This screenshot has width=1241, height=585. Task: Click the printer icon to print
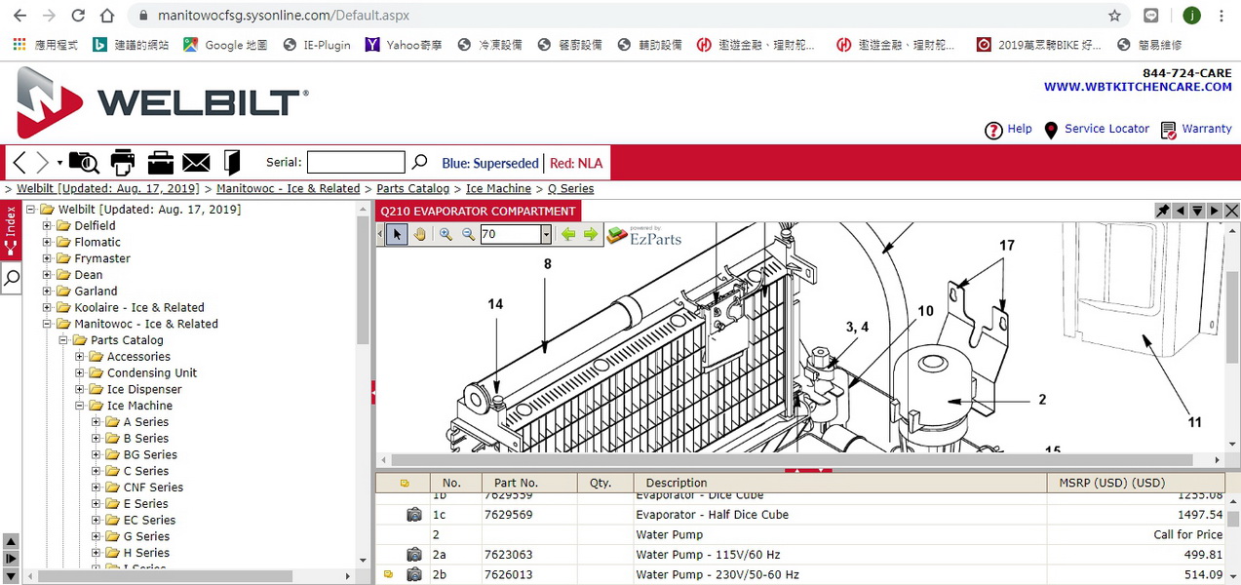[123, 162]
